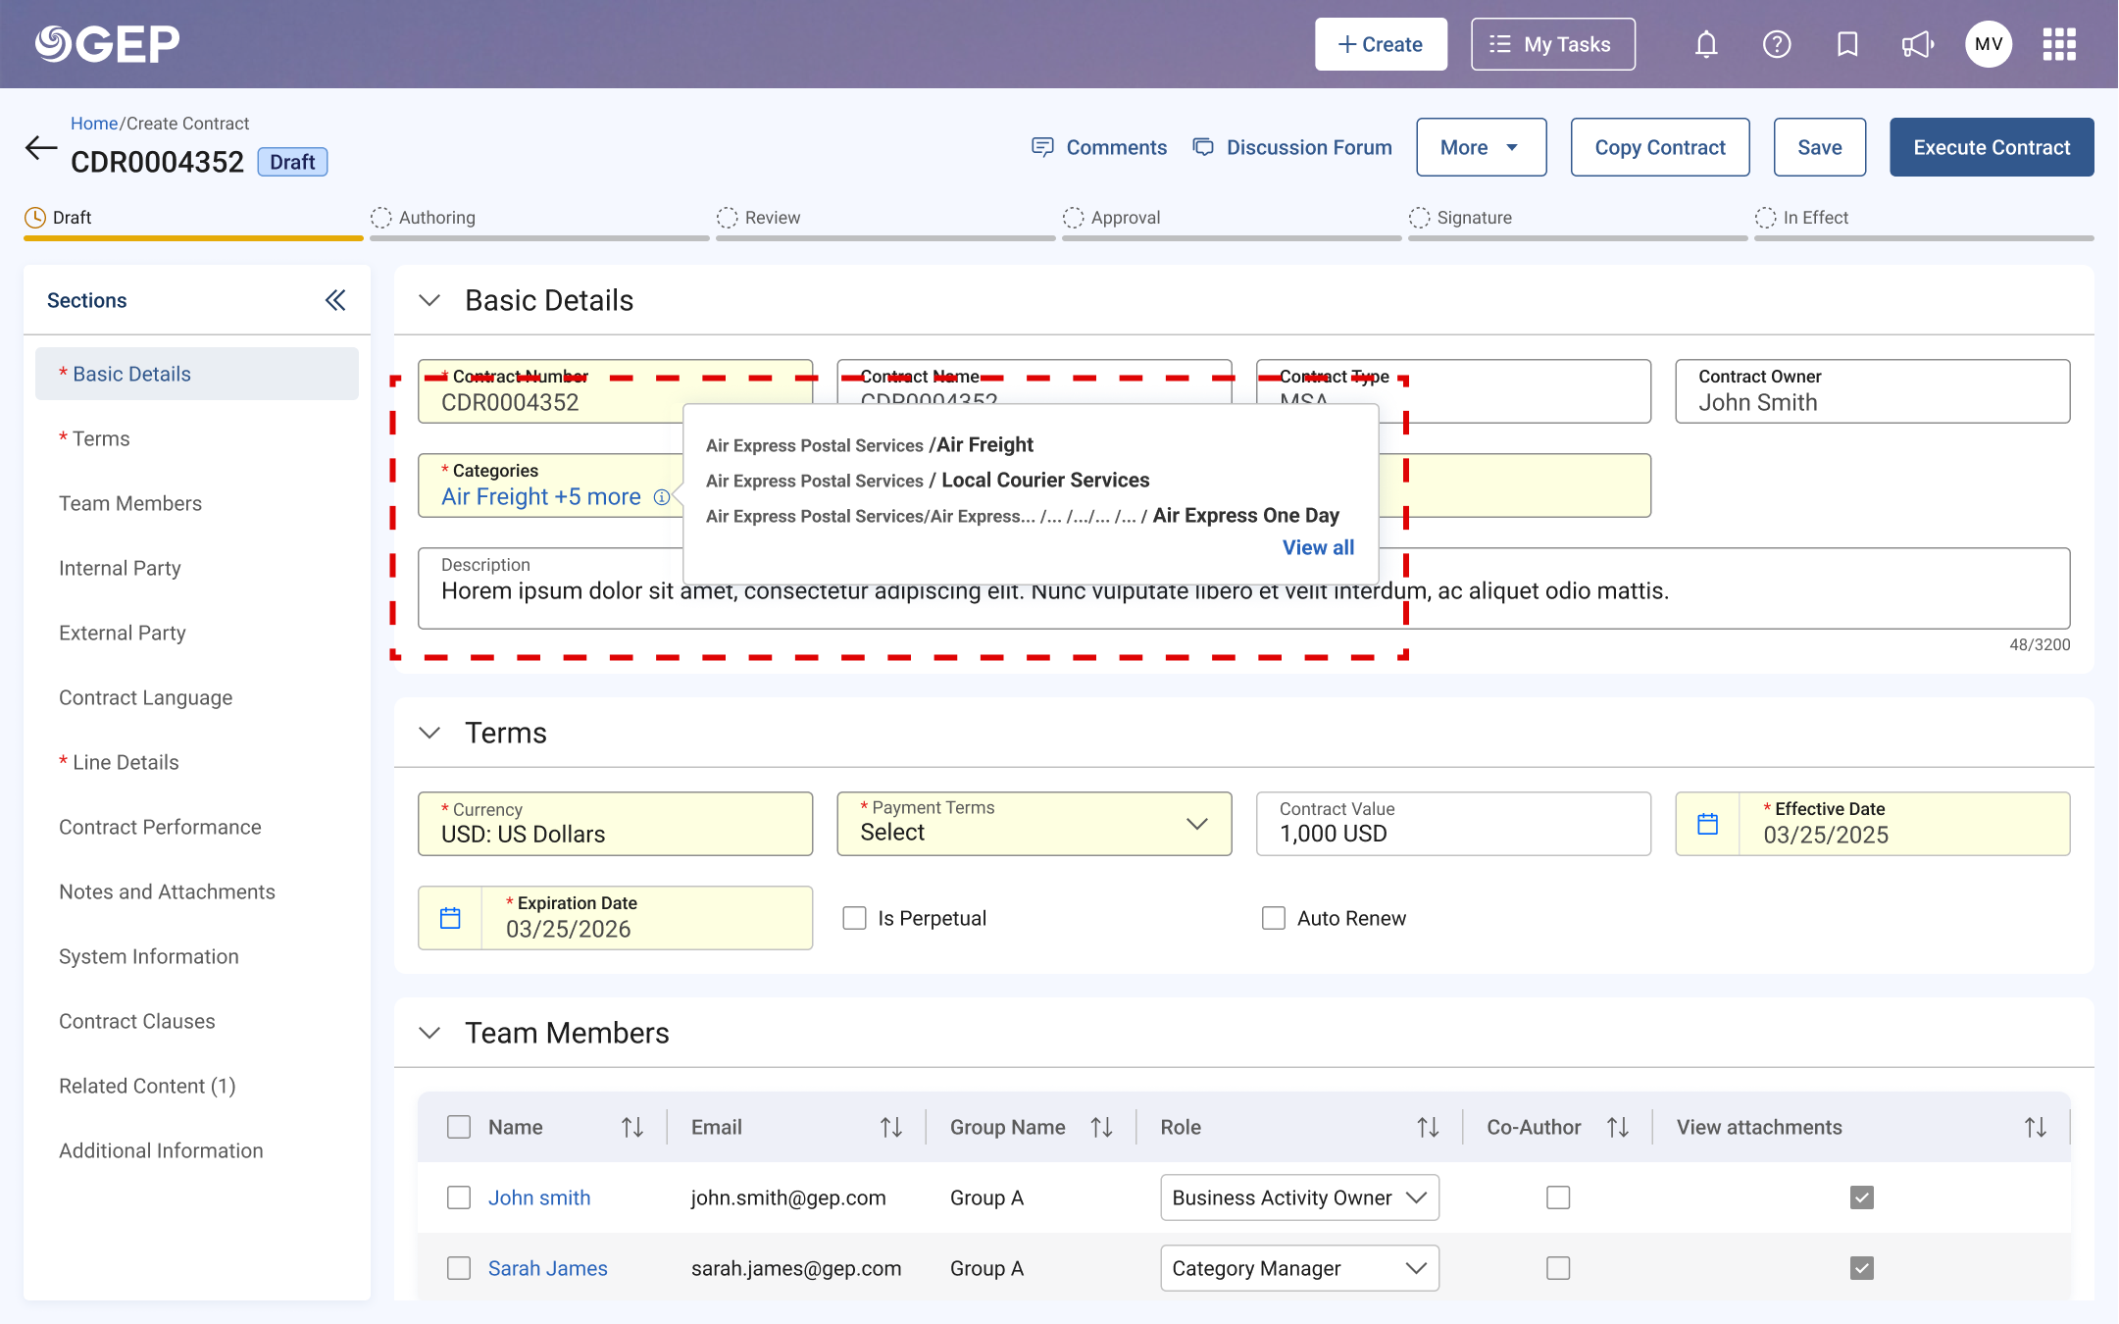Click the Discussion Forum icon
This screenshot has width=2119, height=1324.
[1203, 147]
